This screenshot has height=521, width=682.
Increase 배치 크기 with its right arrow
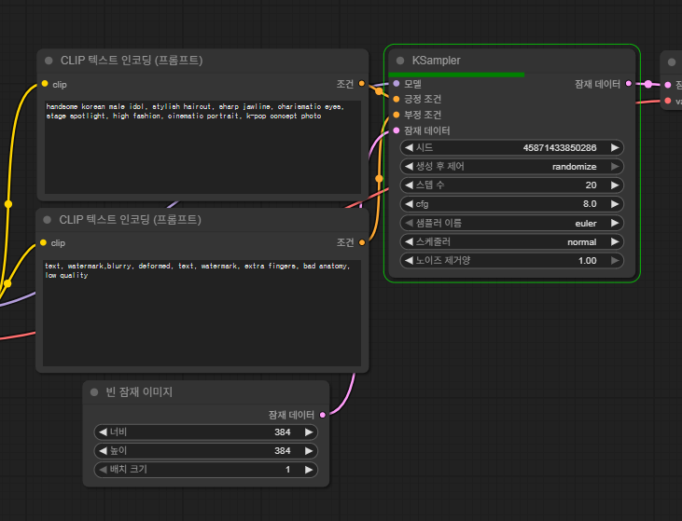[x=310, y=470]
